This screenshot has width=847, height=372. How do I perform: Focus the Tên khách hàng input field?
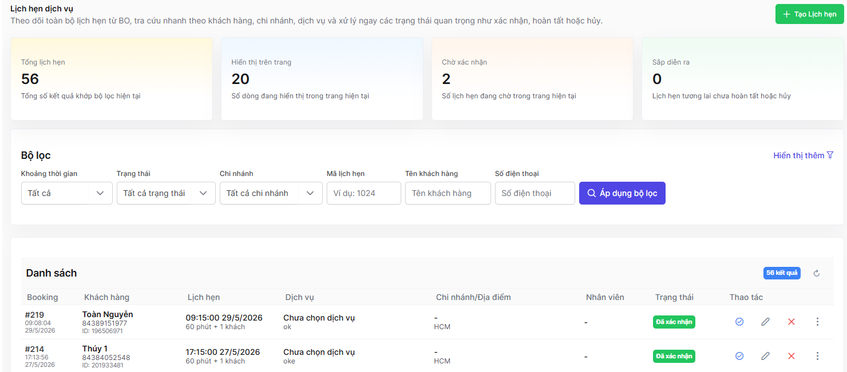point(448,193)
